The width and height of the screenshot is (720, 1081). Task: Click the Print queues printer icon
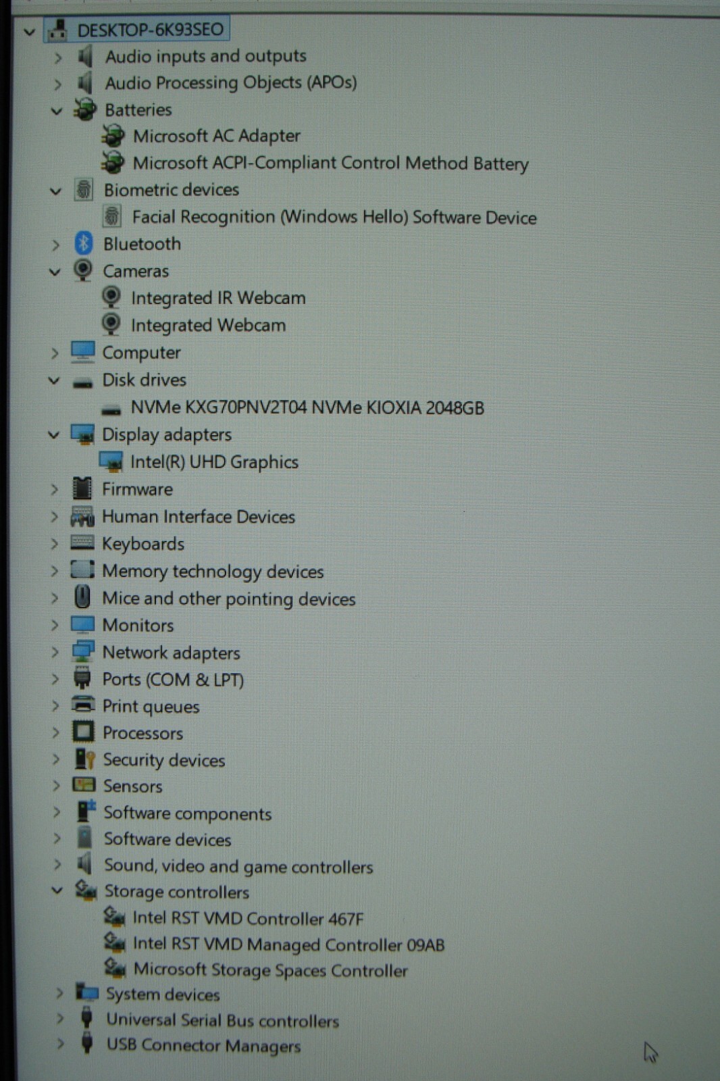click(x=83, y=705)
